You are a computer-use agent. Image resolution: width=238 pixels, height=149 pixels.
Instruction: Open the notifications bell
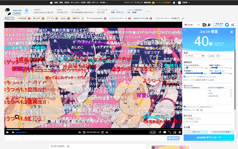coord(174,3)
